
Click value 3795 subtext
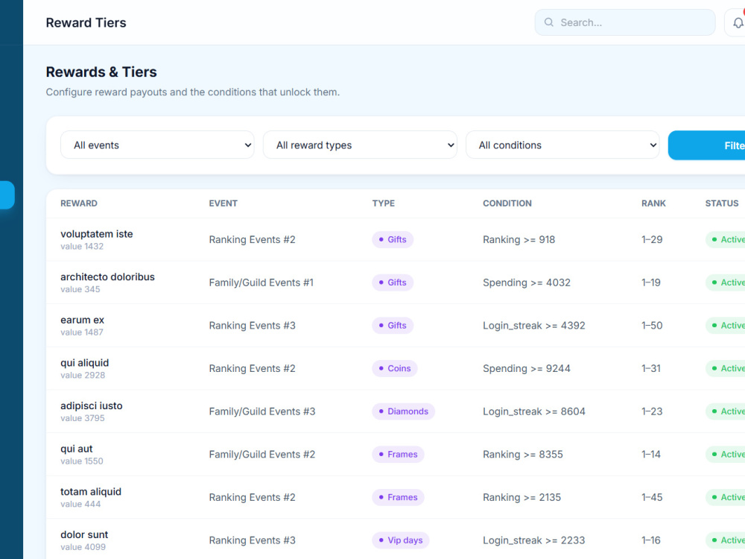coord(82,418)
